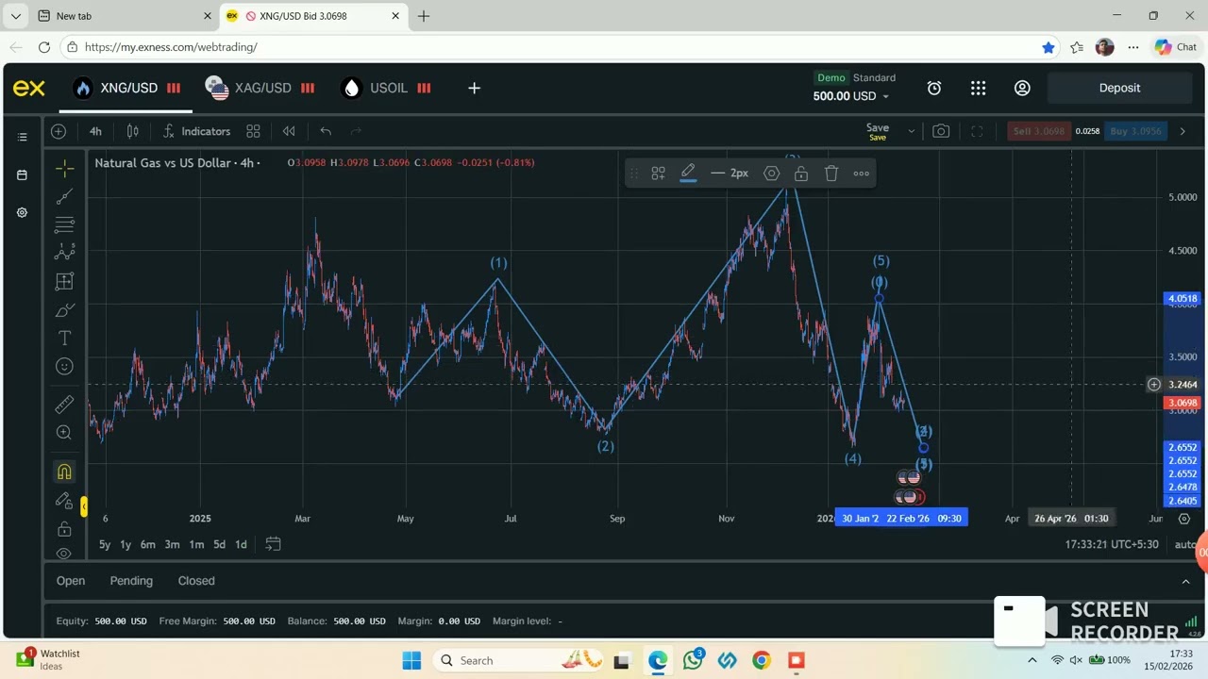The width and height of the screenshot is (1208, 679).
Task: Toggle hide all drawings eye
Action: click(x=64, y=553)
